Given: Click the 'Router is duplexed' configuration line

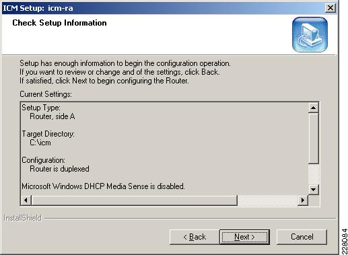Looking at the screenshot, I should tap(59, 169).
